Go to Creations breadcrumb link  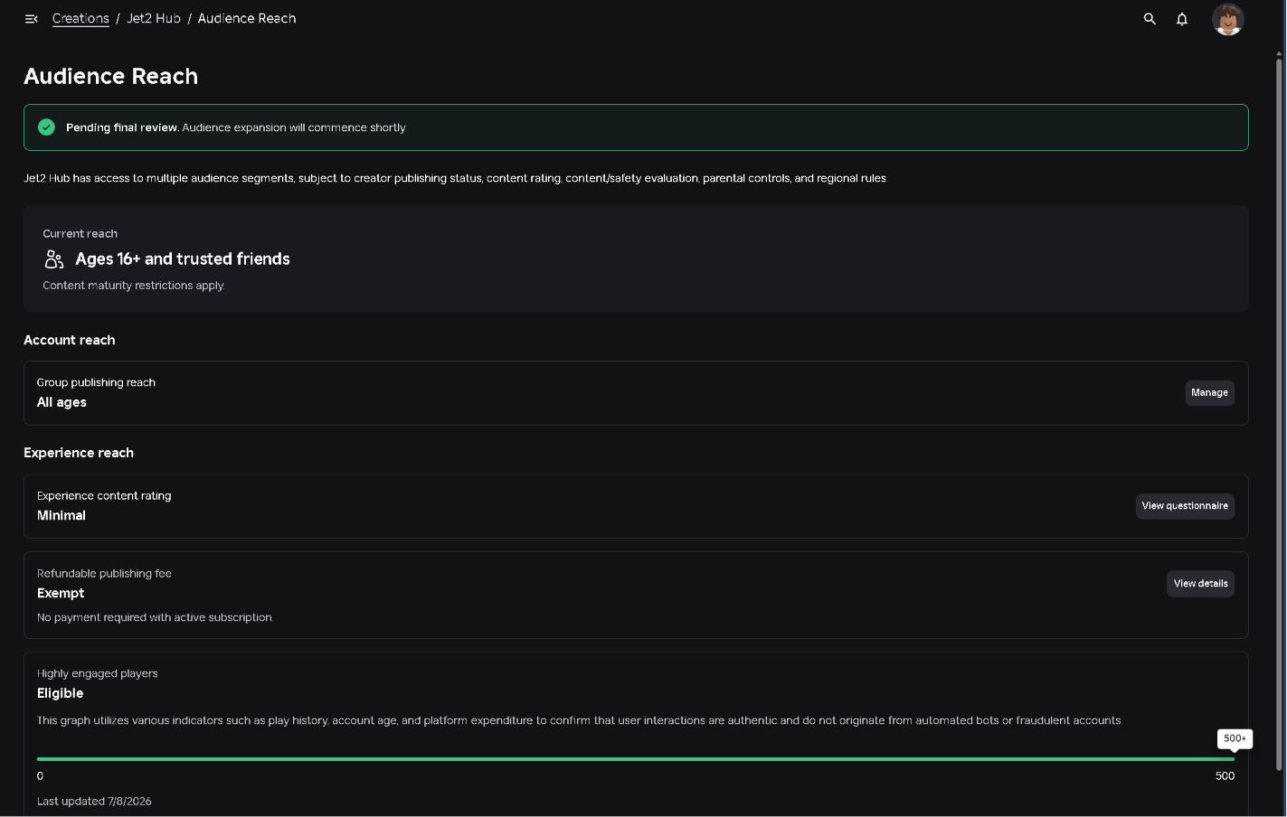click(x=80, y=19)
